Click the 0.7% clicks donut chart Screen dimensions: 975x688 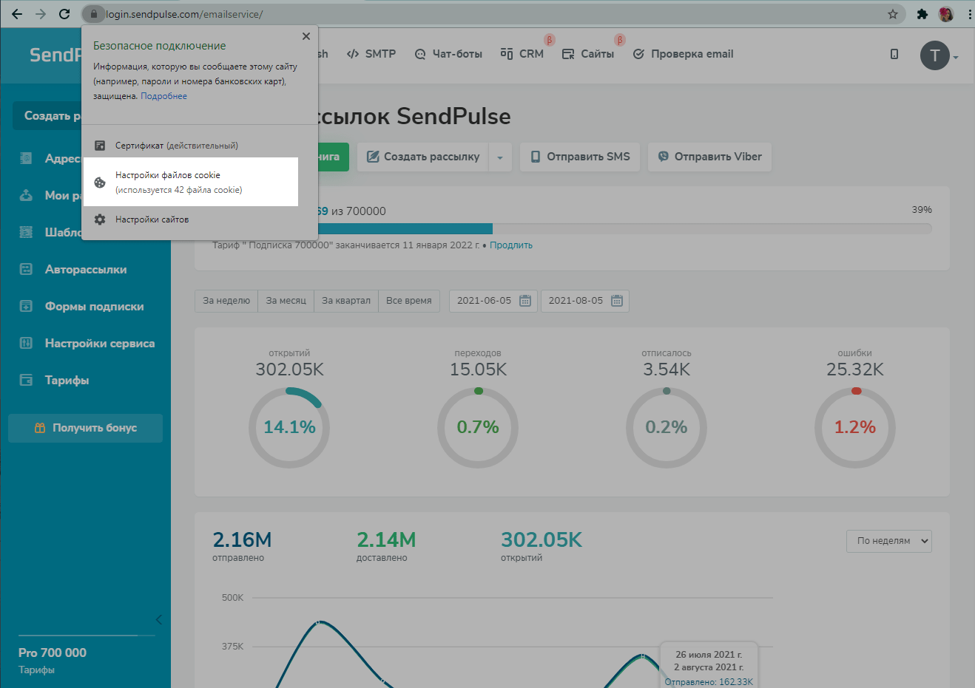478,427
